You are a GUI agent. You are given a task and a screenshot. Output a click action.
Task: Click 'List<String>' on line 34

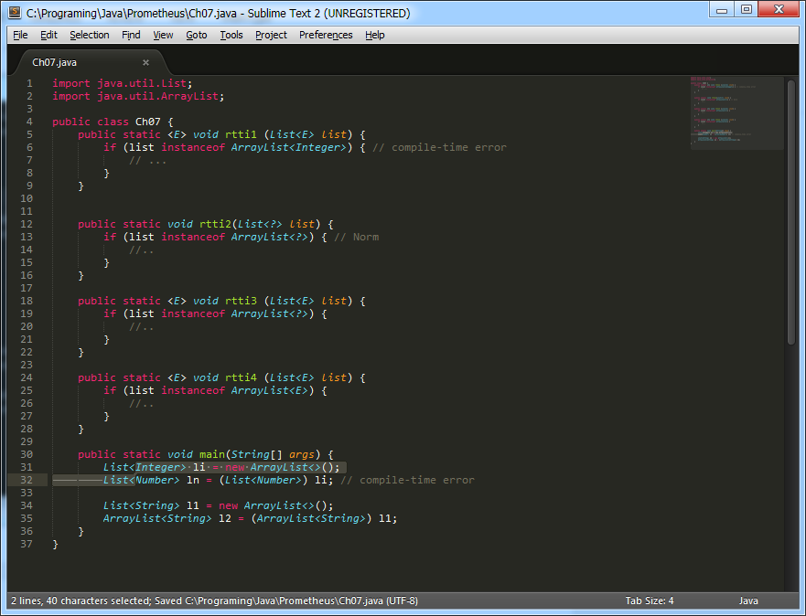click(x=142, y=505)
